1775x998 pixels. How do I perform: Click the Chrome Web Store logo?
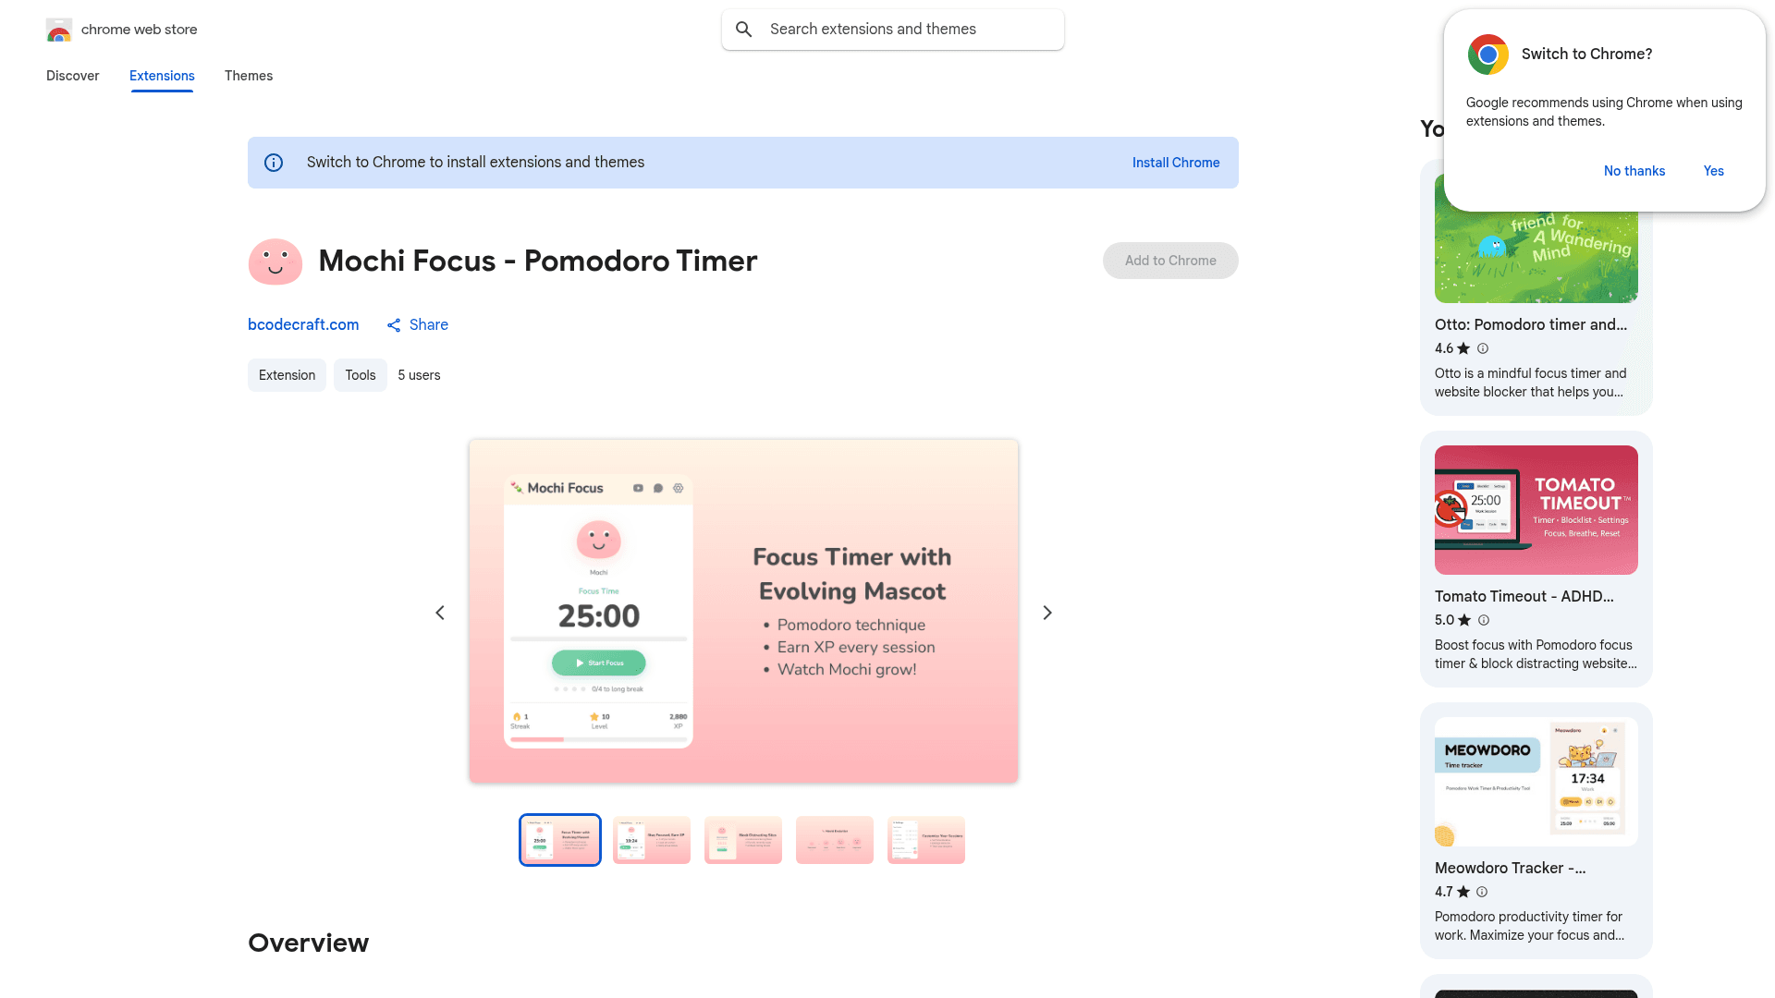[x=58, y=29]
